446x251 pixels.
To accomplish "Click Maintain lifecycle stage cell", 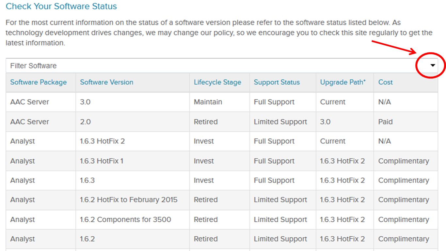I will pos(208,102).
